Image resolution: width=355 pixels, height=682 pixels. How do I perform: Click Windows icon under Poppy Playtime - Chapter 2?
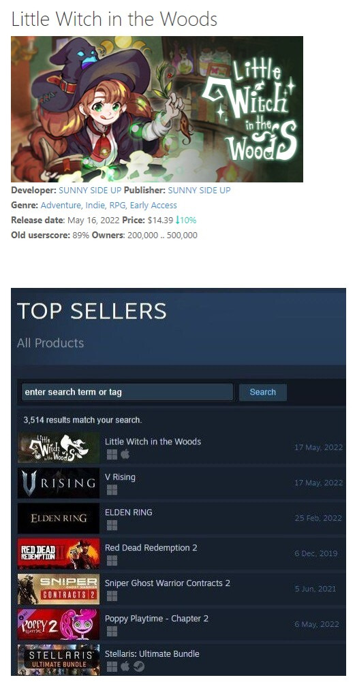tap(112, 631)
